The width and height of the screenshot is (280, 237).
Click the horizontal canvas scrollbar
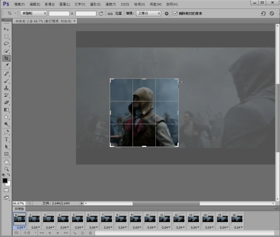(x=166, y=203)
